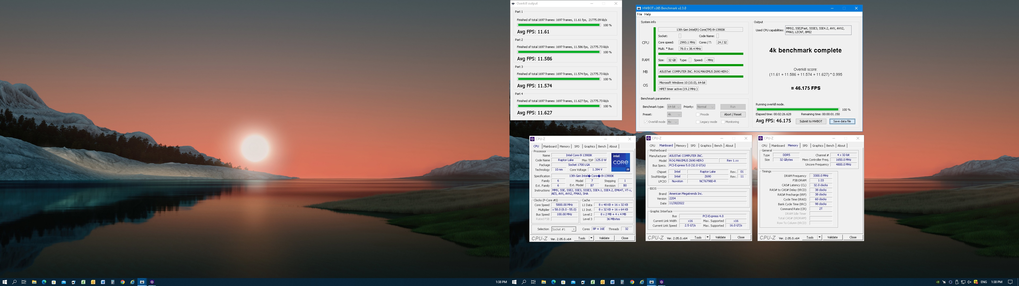Click the HWBOT x265 window title icon

[639, 8]
